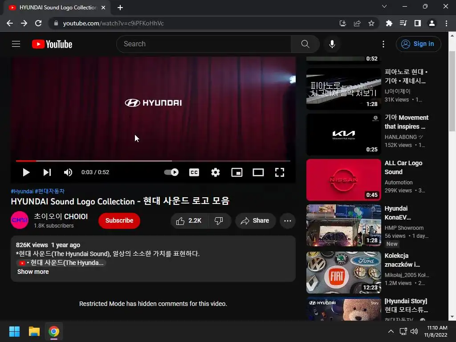Dislike this video

(x=219, y=221)
